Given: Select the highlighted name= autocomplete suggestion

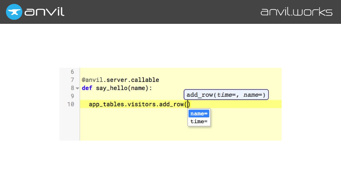Looking at the screenshot, I should [199, 114].
